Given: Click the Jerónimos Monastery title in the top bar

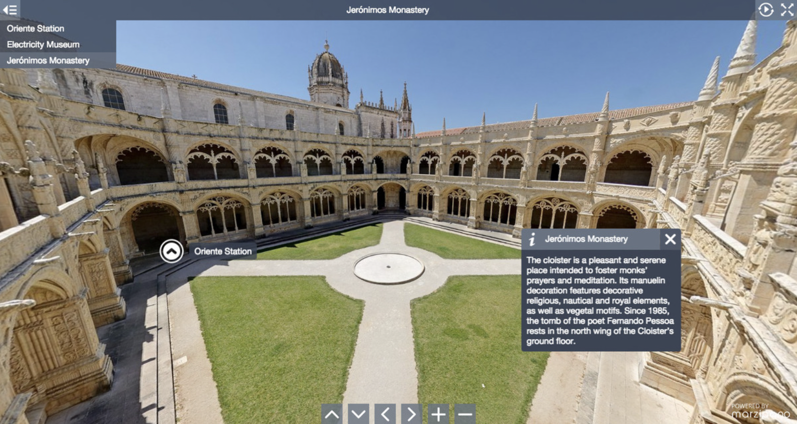Looking at the screenshot, I should pyautogui.click(x=387, y=10).
